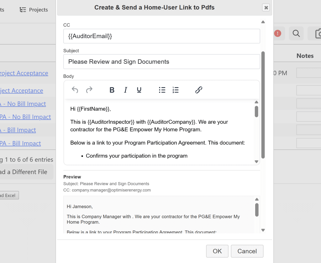Viewport: 321px width, 263px height.
Task: Click body editor scroll up arrow
Action: coord(256,102)
